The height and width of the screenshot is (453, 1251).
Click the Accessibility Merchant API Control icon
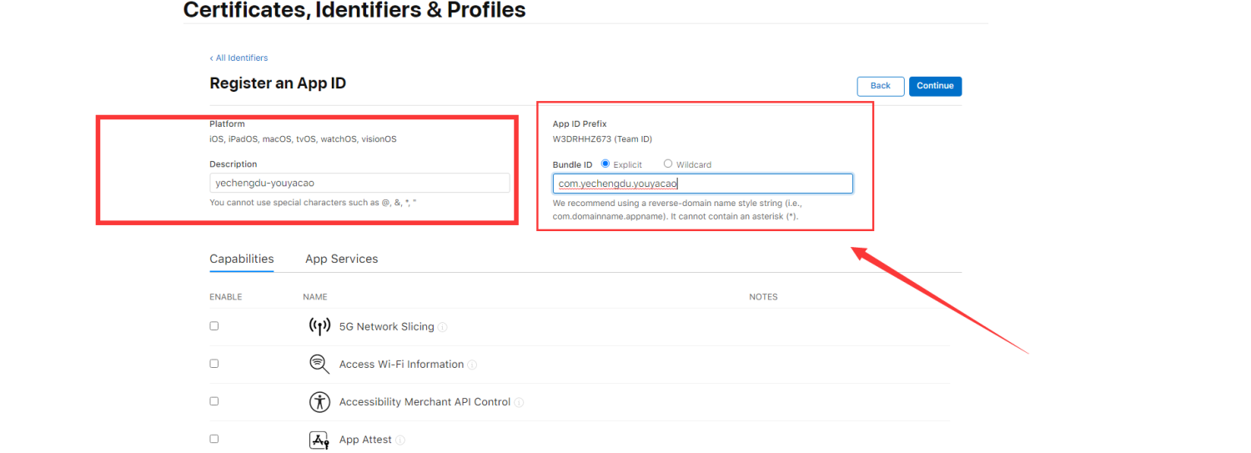tap(319, 401)
